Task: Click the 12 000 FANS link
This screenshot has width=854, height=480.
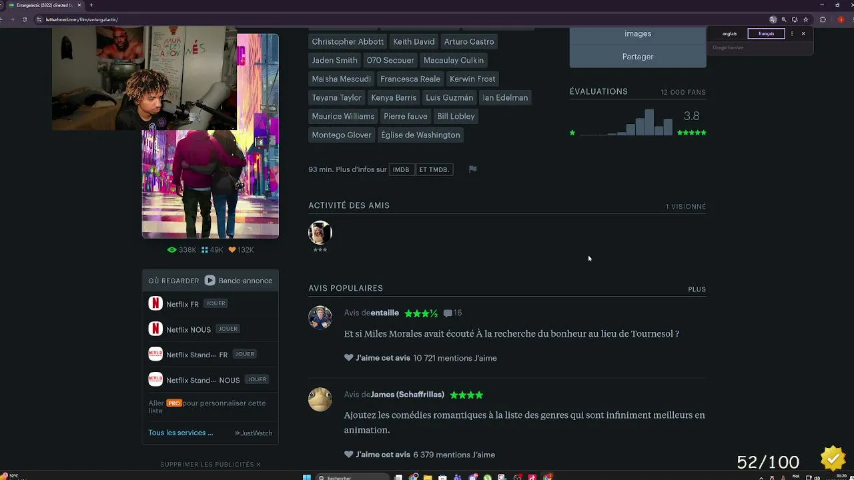Action: click(683, 92)
